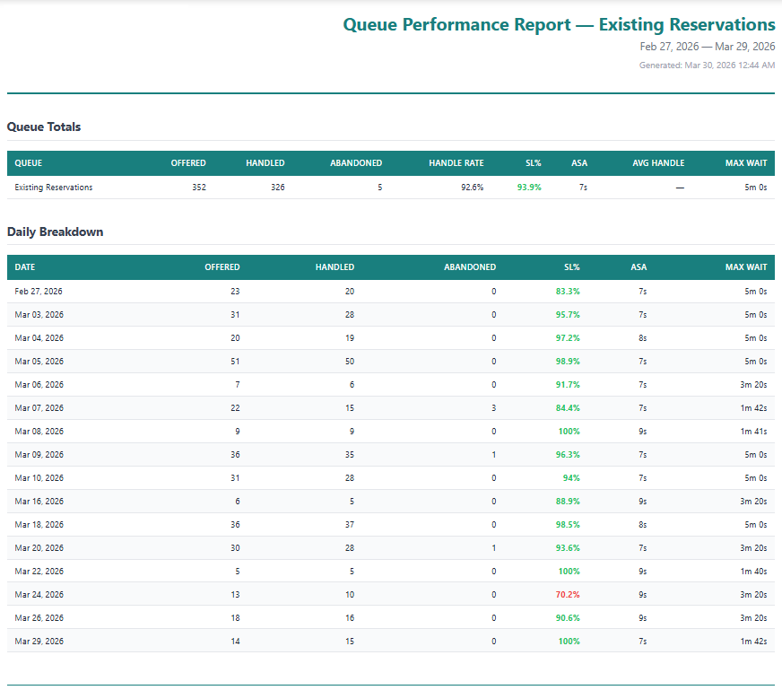Image resolution: width=782 pixels, height=690 pixels.
Task: Open the Feb 27, 2026 daily row
Action: [x=39, y=291]
